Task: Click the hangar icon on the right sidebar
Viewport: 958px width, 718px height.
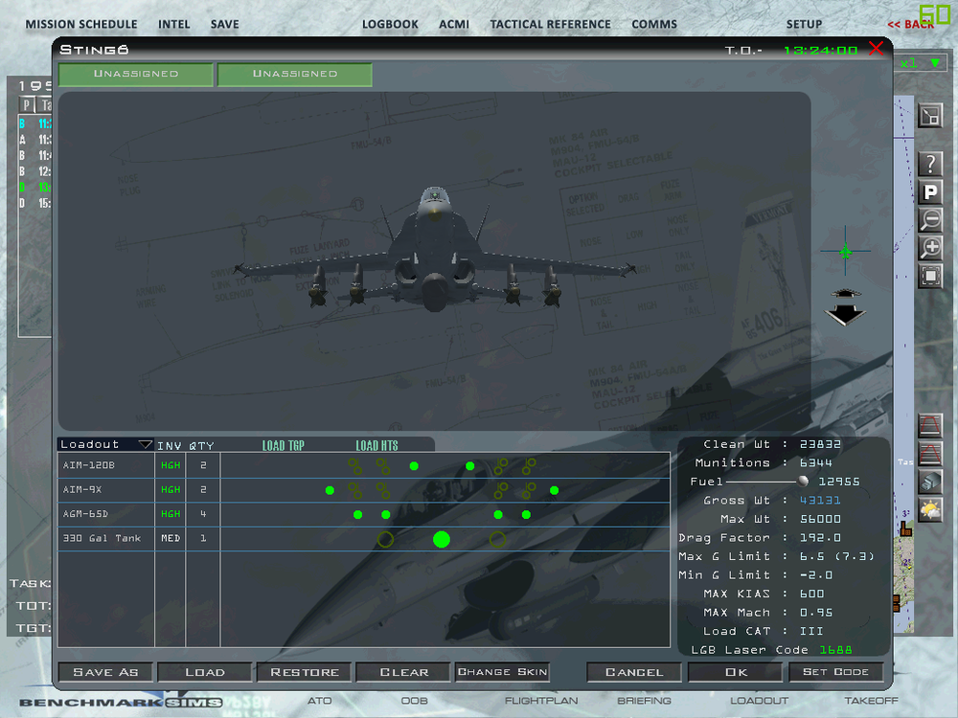Action: [x=929, y=482]
